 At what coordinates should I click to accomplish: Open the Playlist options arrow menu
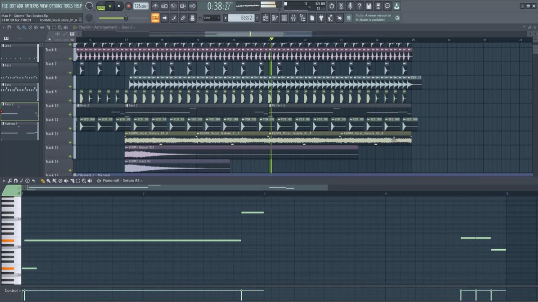[x=4, y=27]
